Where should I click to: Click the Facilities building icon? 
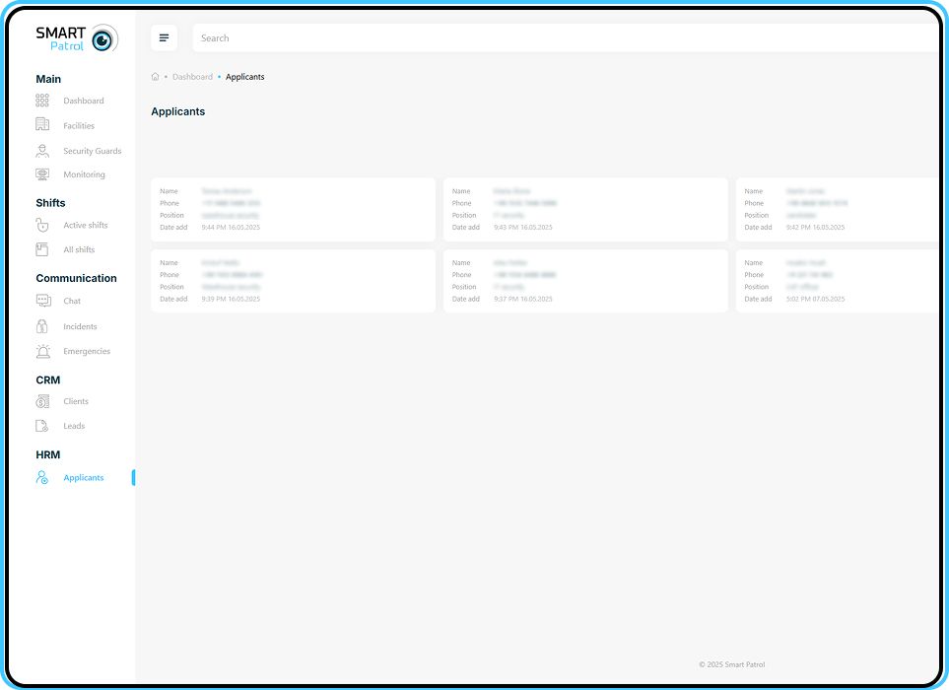click(x=42, y=125)
